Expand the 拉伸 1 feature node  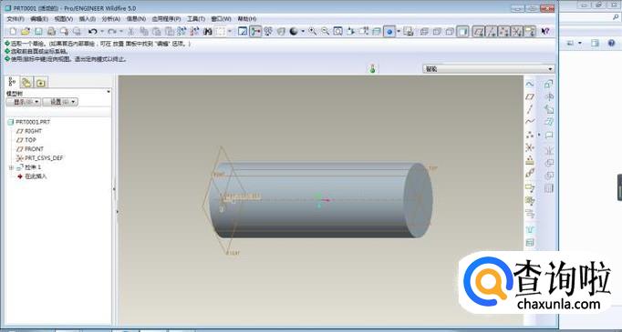(11, 167)
